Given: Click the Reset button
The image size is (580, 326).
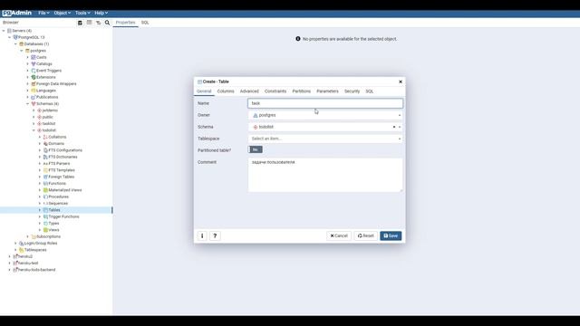Looking at the screenshot, I should point(366,235).
